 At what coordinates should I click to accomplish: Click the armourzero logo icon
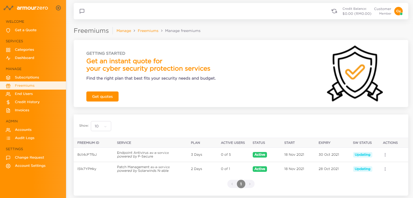tap(8, 8)
